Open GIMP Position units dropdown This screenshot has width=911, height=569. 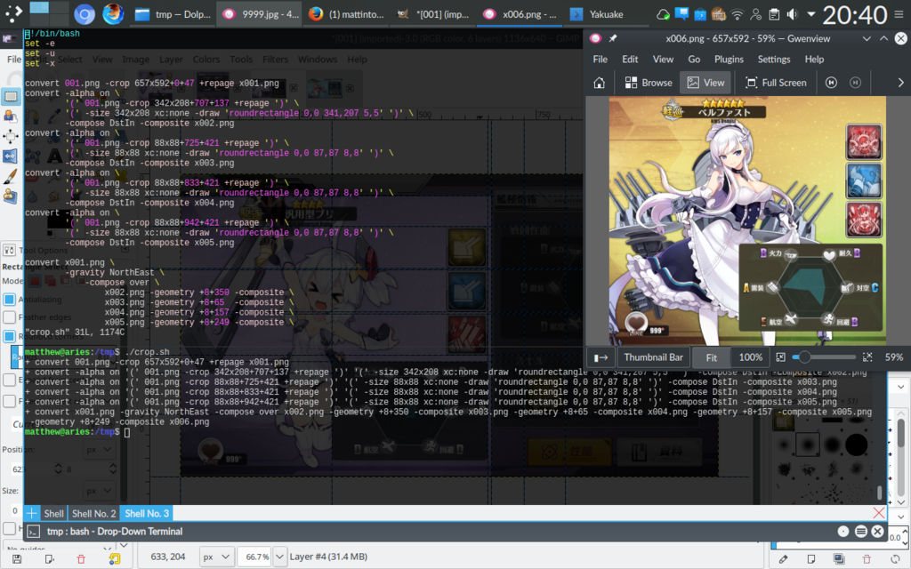(99, 449)
